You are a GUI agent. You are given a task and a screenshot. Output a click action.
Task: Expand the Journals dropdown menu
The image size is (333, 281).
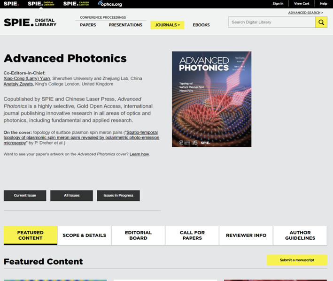[x=167, y=25]
